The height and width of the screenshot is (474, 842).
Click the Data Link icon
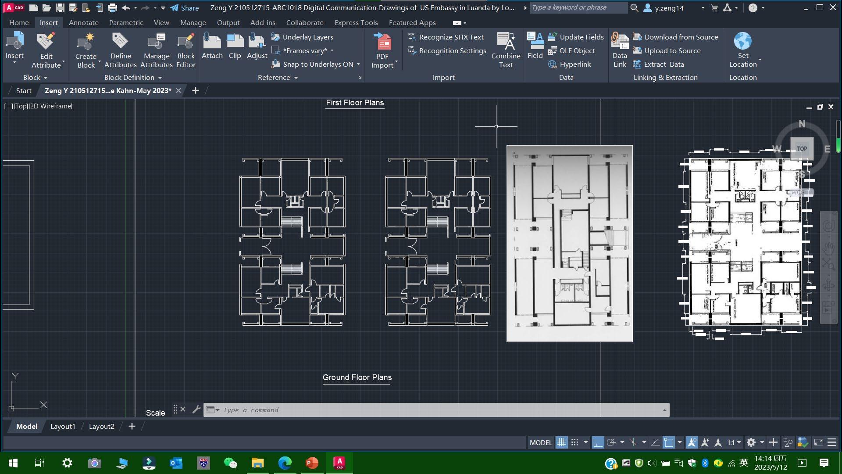[x=620, y=43]
